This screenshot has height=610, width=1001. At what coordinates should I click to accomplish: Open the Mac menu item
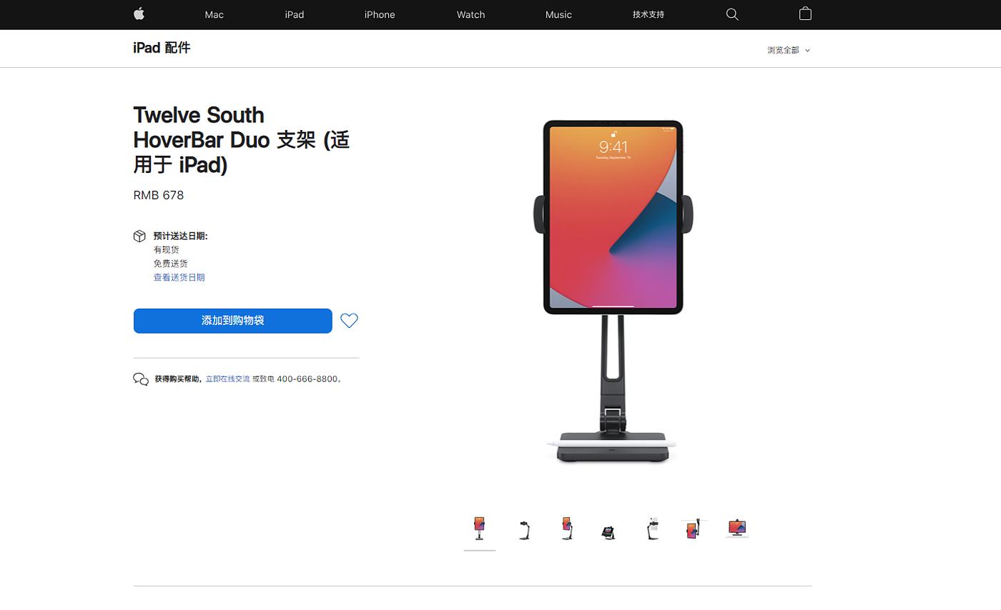click(214, 14)
